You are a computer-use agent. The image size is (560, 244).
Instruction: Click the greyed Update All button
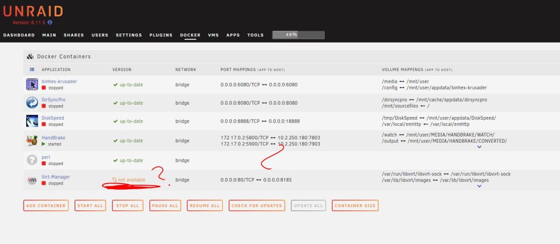pyautogui.click(x=308, y=205)
